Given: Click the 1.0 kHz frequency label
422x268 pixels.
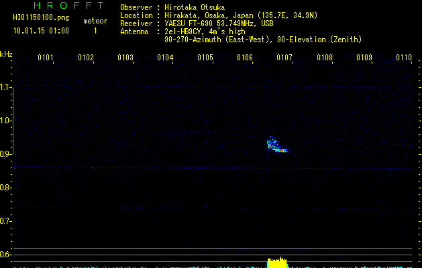Looking at the screenshot, I should (5, 121).
